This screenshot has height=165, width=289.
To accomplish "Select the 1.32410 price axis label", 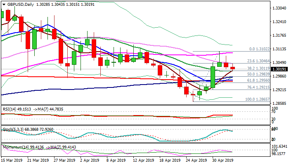I will pyautogui.click(x=279, y=22).
